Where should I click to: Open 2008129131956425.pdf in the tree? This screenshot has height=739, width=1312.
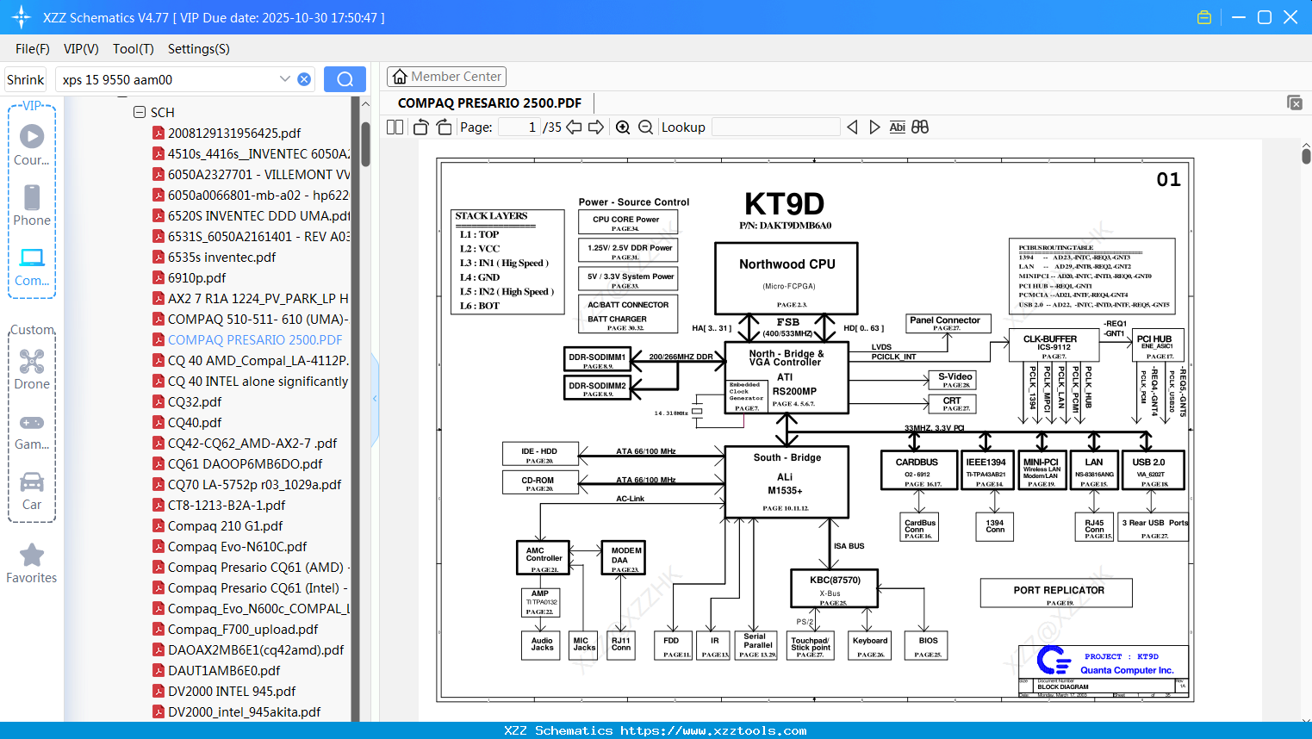click(234, 133)
